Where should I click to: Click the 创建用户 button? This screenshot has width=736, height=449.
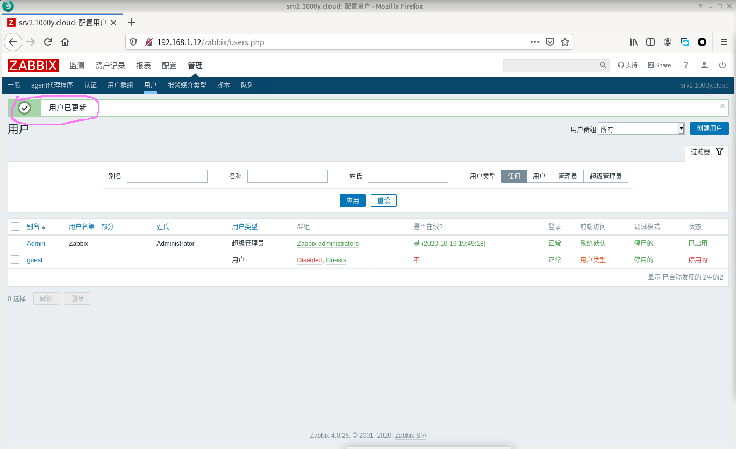[x=709, y=129]
